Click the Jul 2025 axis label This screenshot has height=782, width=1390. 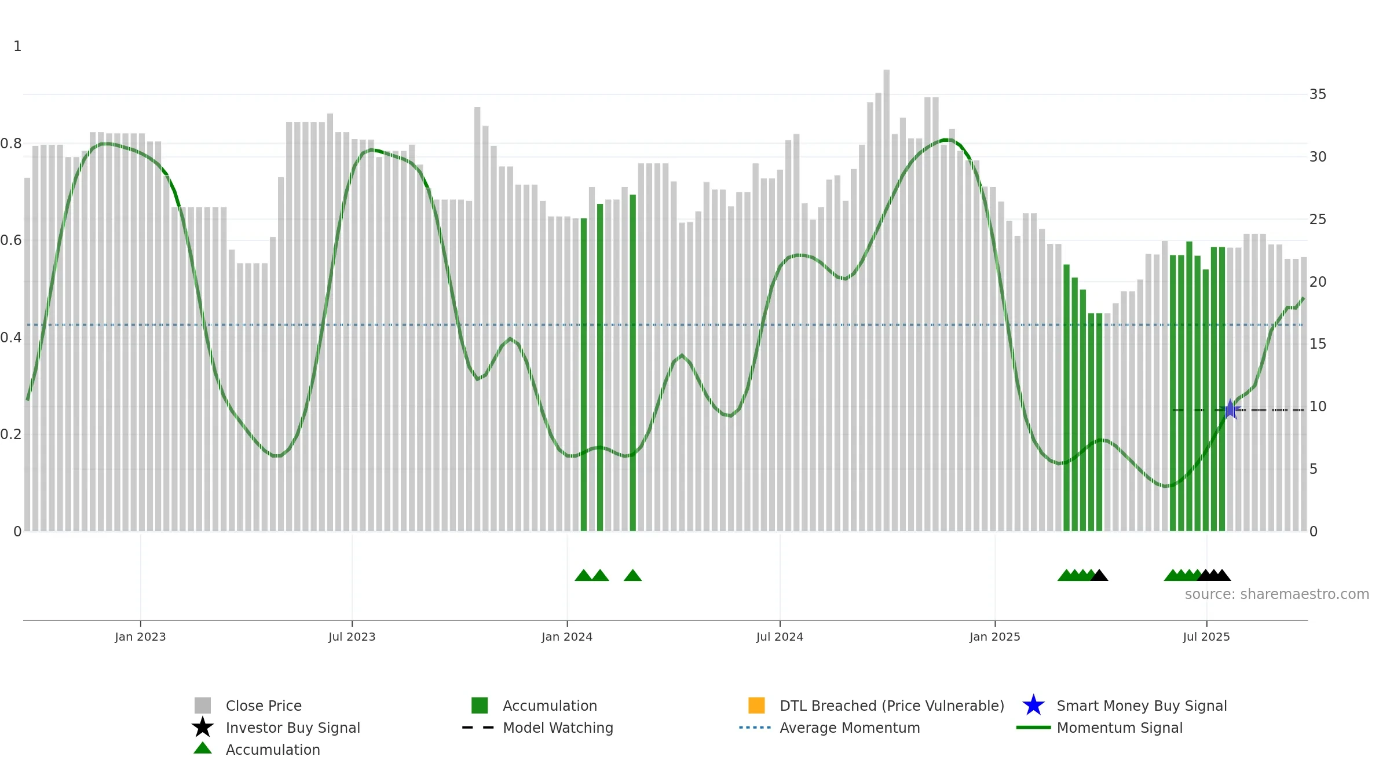1206,637
